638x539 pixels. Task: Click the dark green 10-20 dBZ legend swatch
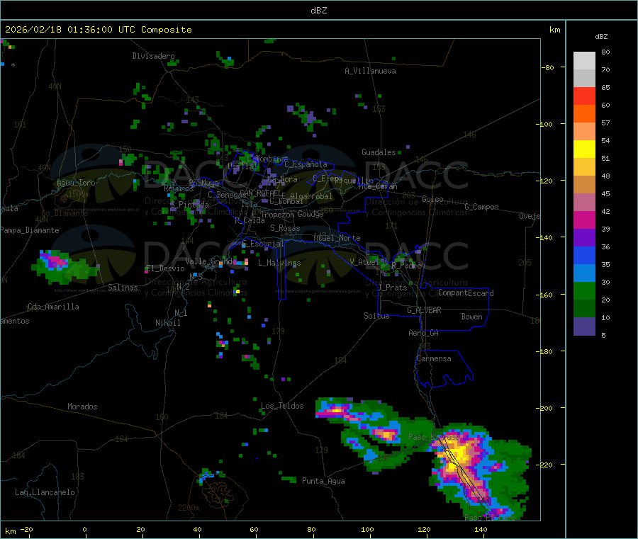tap(584, 309)
